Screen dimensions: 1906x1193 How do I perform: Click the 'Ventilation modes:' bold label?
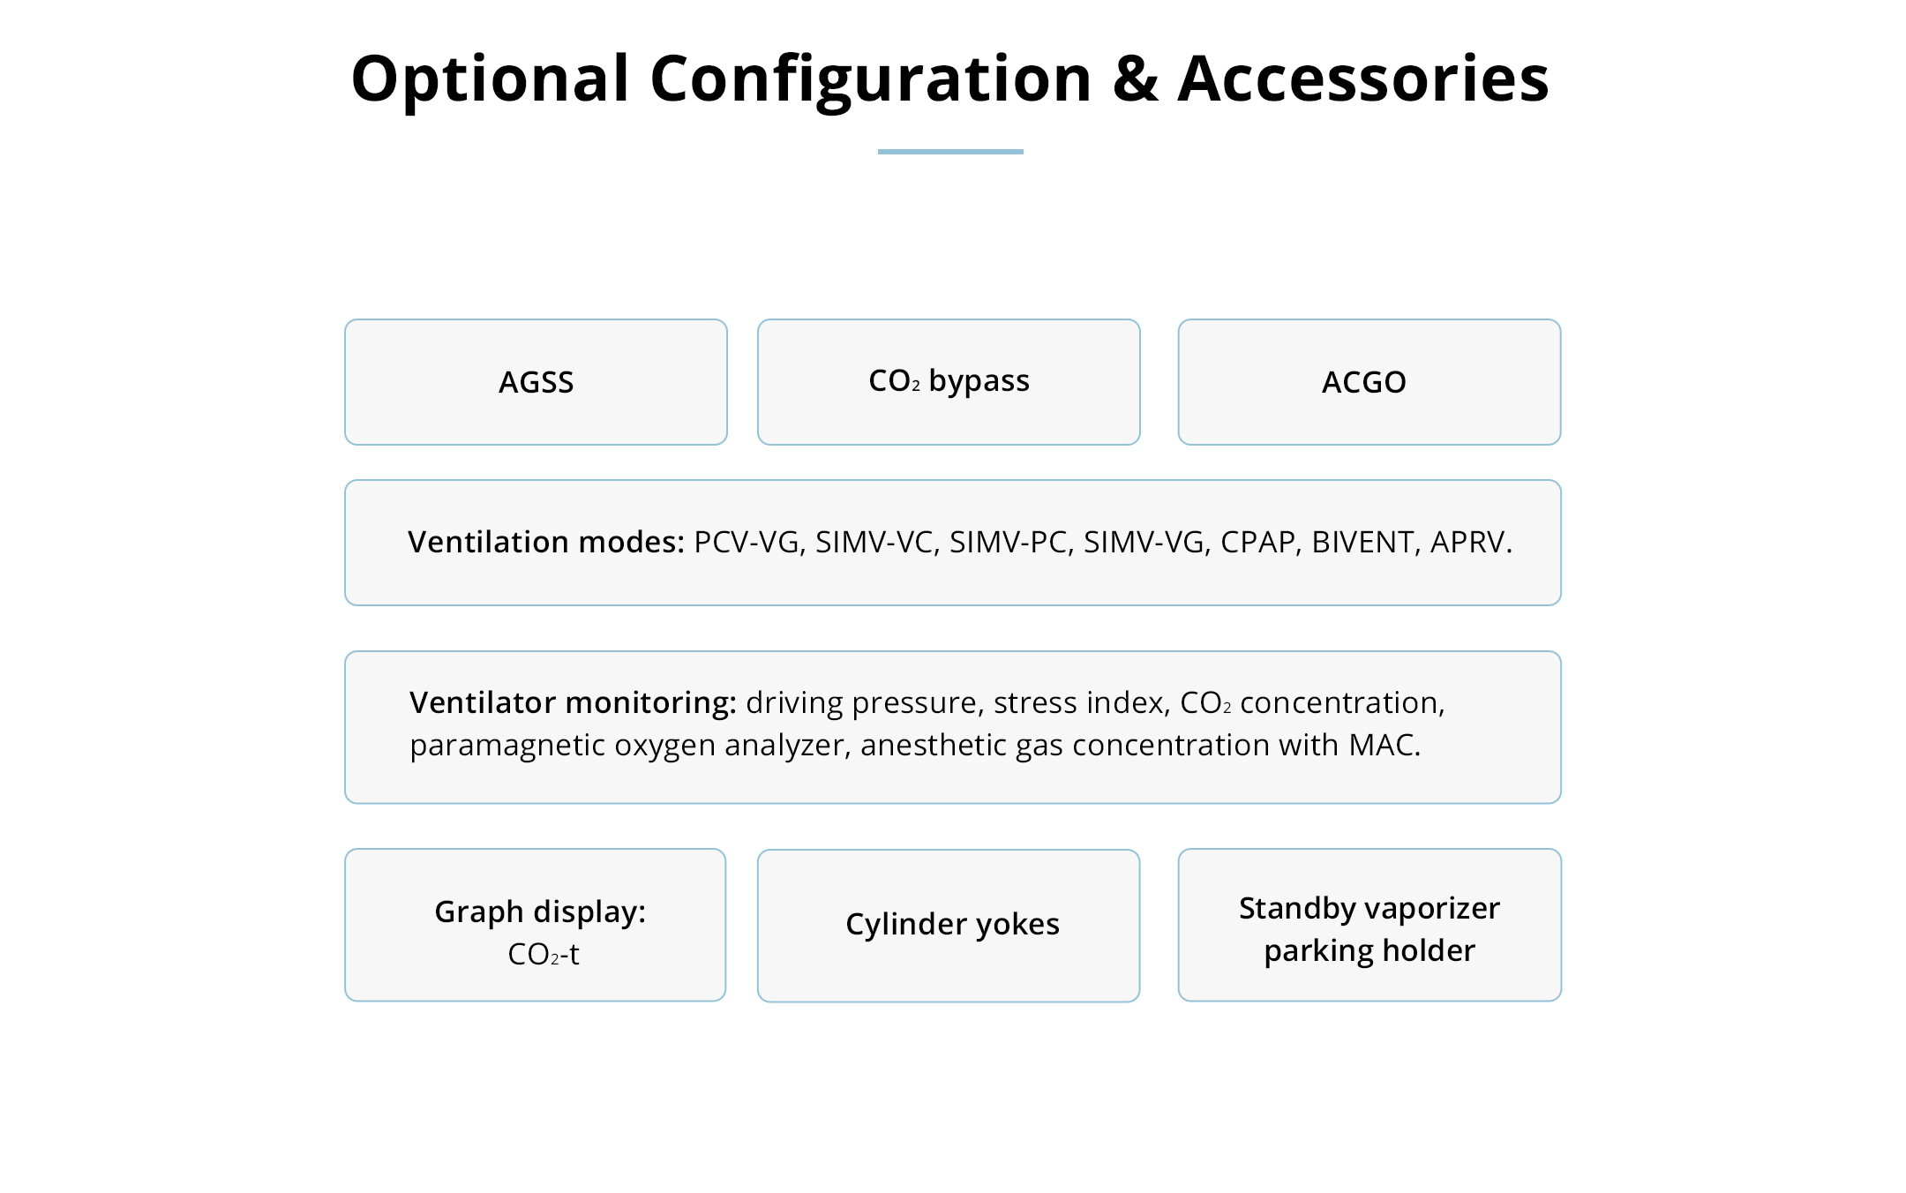coord(546,542)
